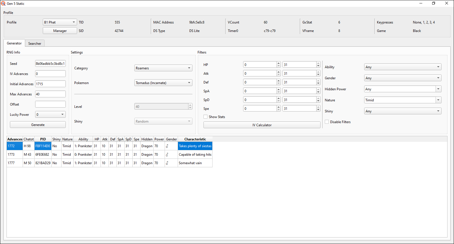This screenshot has width=454, height=244.
Task: Click the Initial Advances field
Action: coord(50,84)
